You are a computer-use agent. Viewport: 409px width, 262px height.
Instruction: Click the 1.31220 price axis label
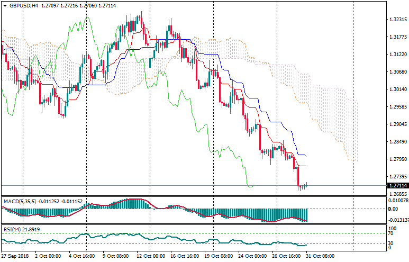[397, 55]
